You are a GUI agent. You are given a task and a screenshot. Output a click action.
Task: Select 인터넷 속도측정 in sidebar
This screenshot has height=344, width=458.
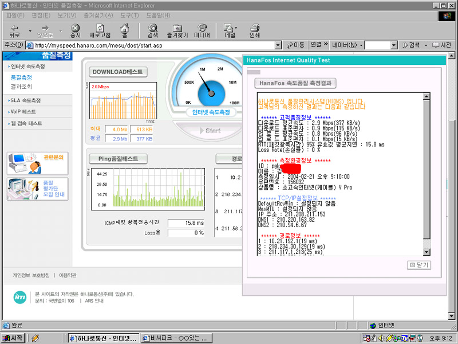[x=27, y=67]
